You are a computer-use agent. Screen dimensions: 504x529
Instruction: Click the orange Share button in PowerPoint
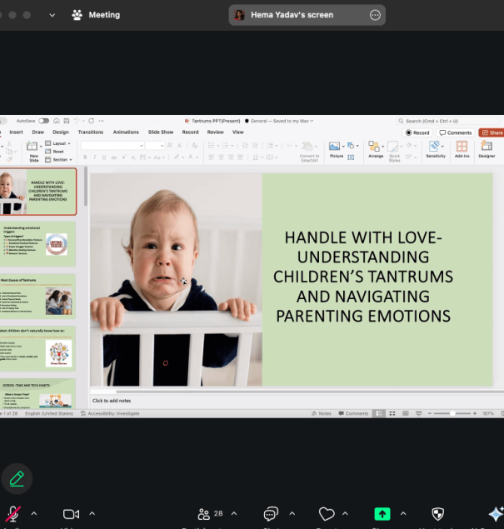[492, 132]
